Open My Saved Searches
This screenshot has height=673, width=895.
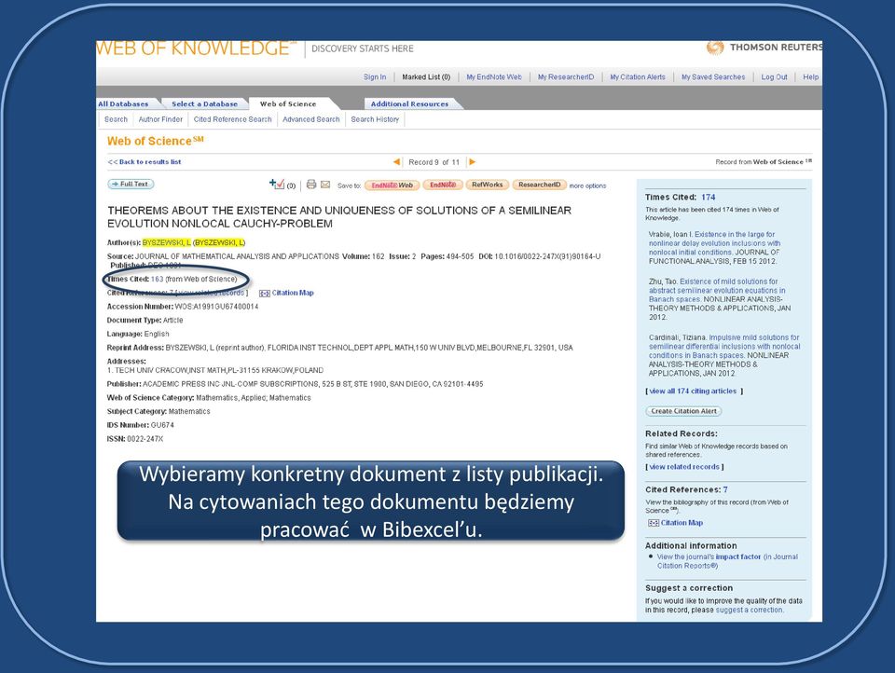click(713, 77)
